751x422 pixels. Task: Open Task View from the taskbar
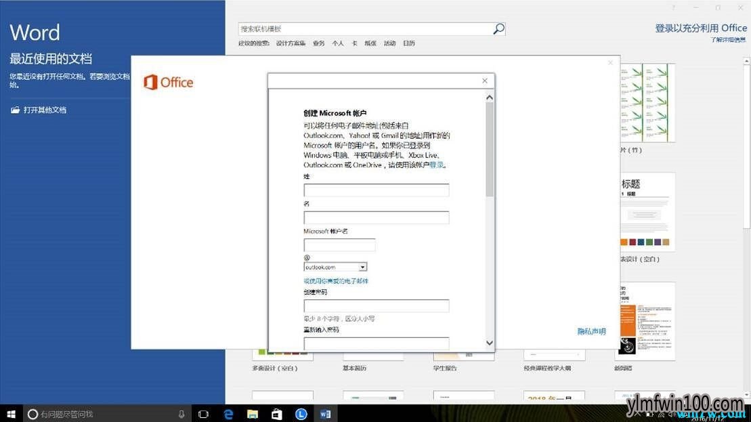click(203, 414)
